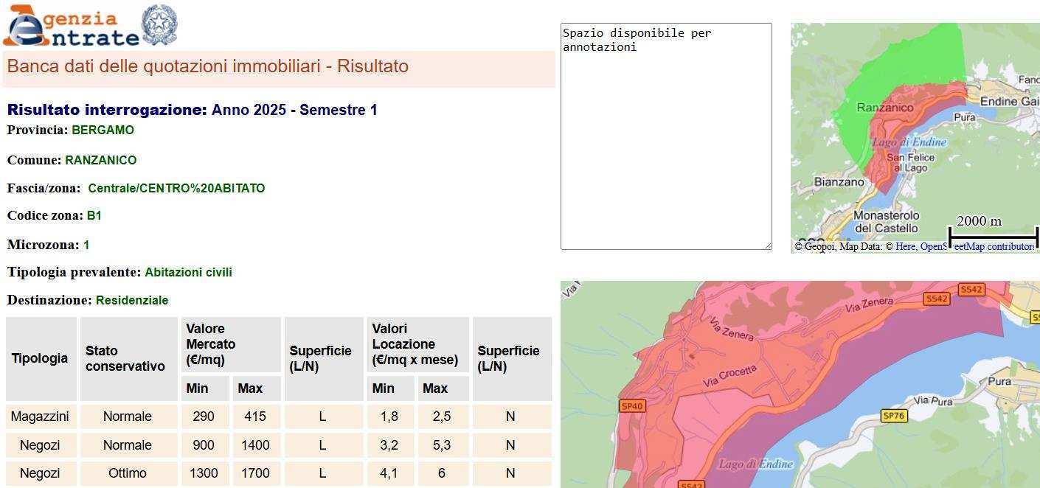Click Monasterolo del Castello on overview map

[x=886, y=222]
